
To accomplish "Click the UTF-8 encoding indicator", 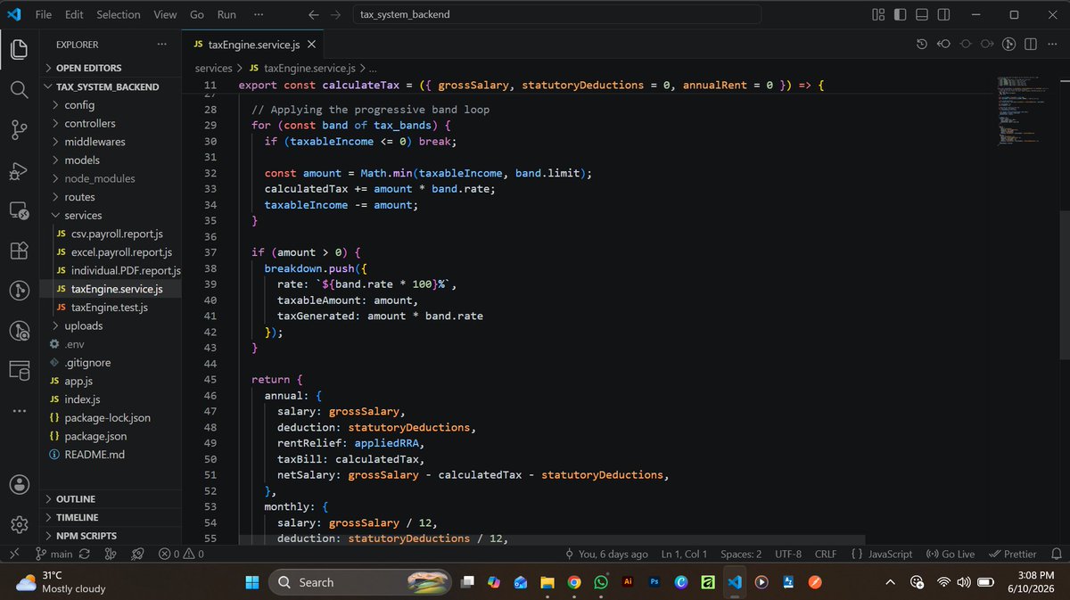I will (788, 554).
